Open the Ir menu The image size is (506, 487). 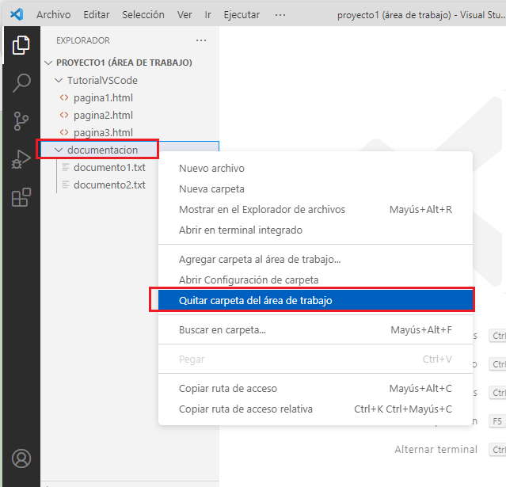point(207,15)
